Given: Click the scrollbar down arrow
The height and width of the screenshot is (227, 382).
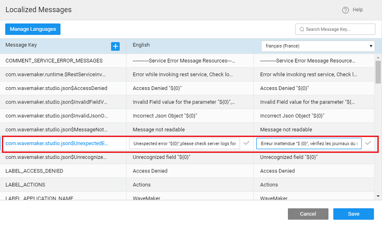Looking at the screenshot, I should pos(378,196).
